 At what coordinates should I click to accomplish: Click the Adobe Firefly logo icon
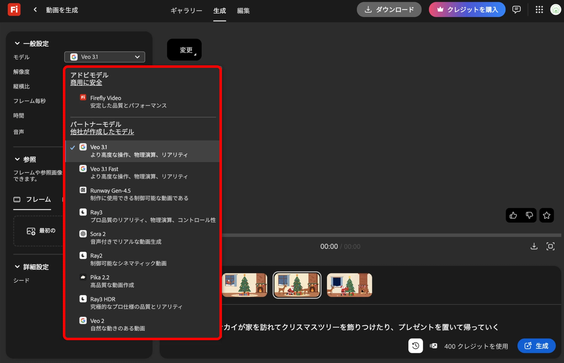pos(14,9)
